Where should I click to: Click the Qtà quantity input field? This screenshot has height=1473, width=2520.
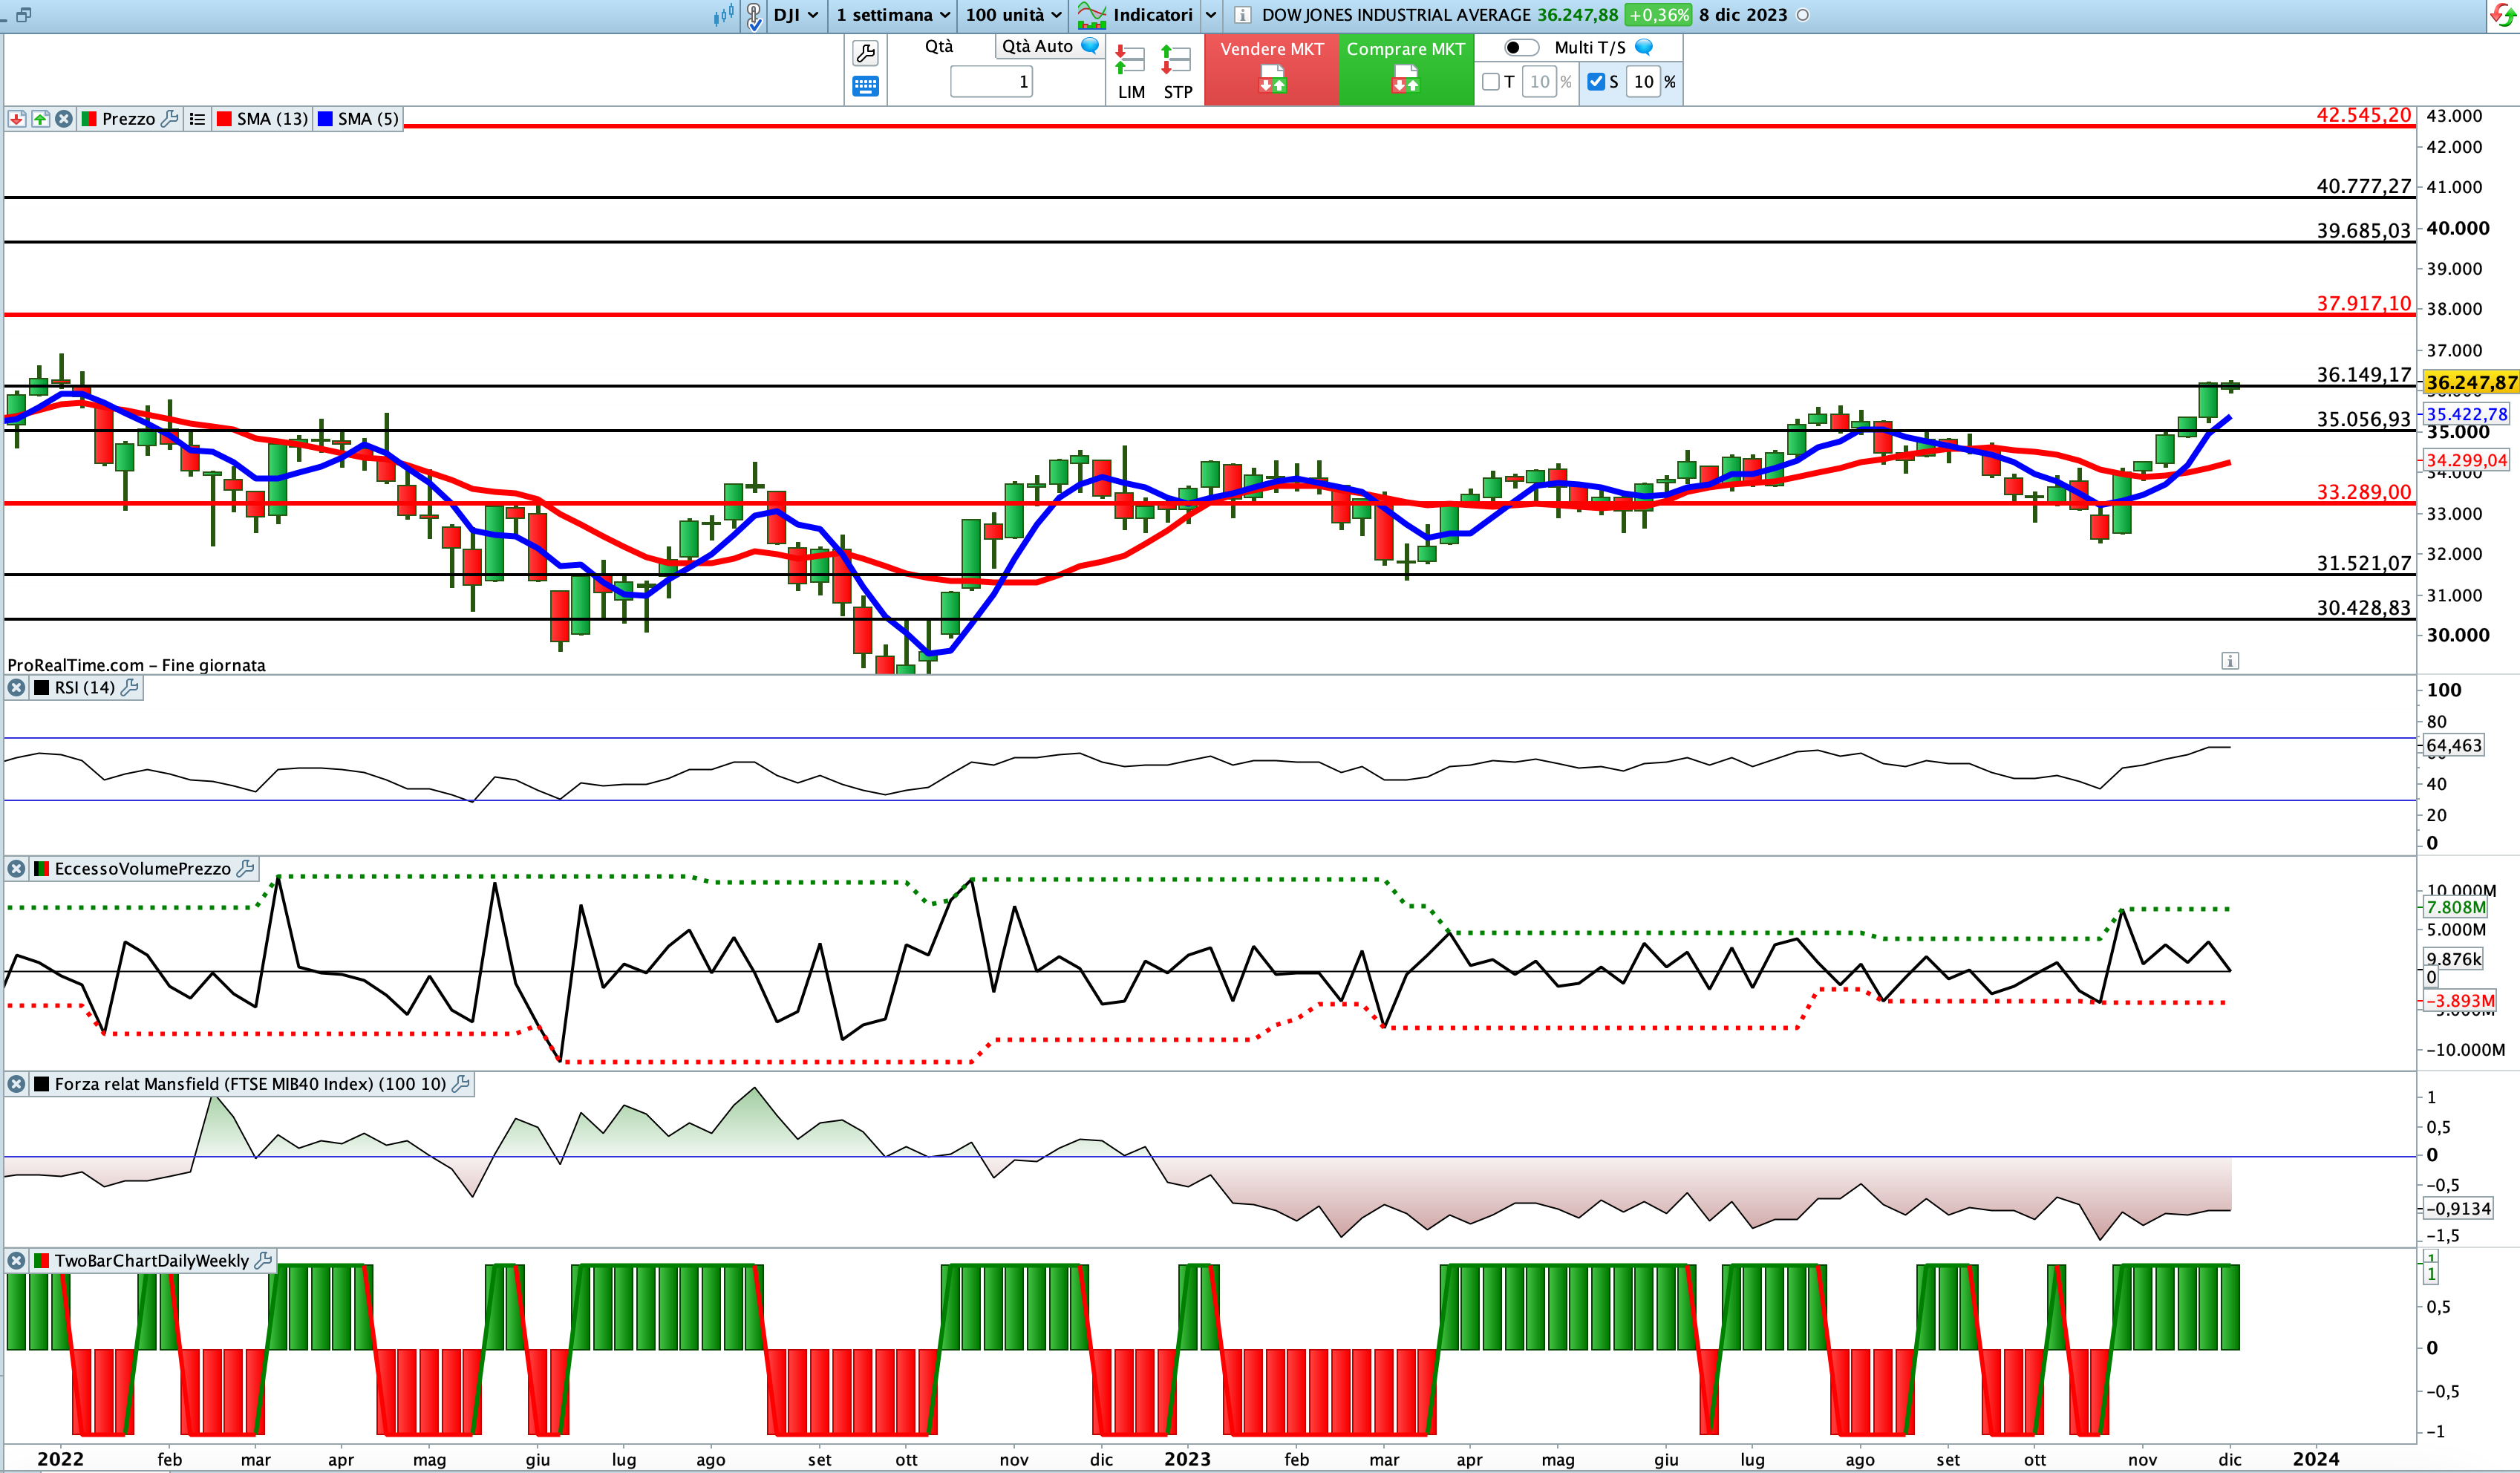[991, 82]
